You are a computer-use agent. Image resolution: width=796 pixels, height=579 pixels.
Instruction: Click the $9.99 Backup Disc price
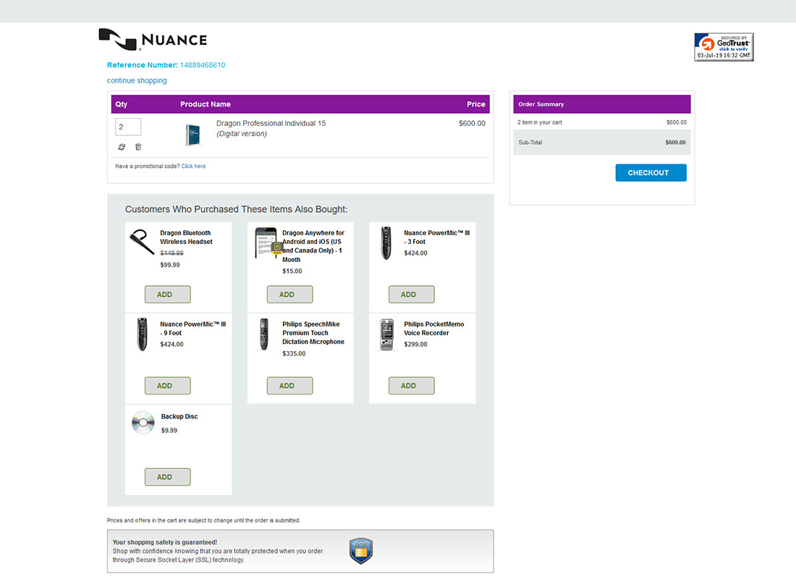click(x=169, y=431)
